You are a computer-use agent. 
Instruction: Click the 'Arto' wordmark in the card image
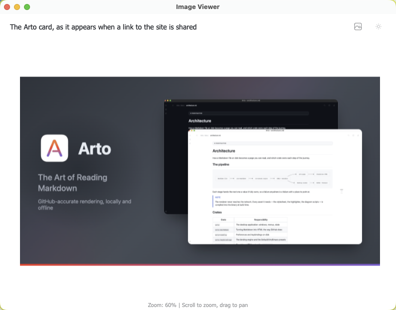[94, 148]
